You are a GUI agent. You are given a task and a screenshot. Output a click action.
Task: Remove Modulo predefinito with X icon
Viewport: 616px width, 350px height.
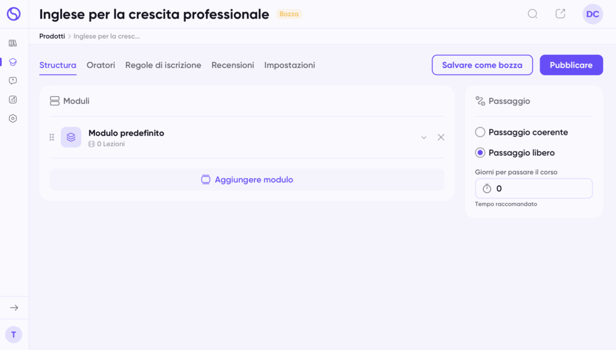[441, 137]
